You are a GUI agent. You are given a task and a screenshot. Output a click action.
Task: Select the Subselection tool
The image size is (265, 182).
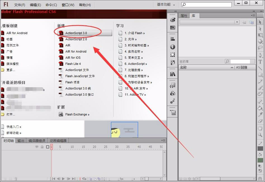point(260,29)
